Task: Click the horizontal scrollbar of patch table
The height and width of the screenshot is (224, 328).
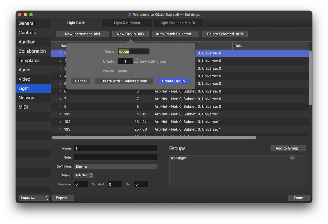Action: coord(154,138)
